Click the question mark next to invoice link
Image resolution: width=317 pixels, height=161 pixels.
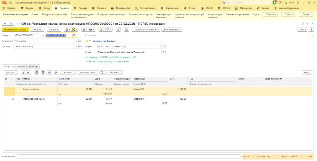(x=90, y=41)
